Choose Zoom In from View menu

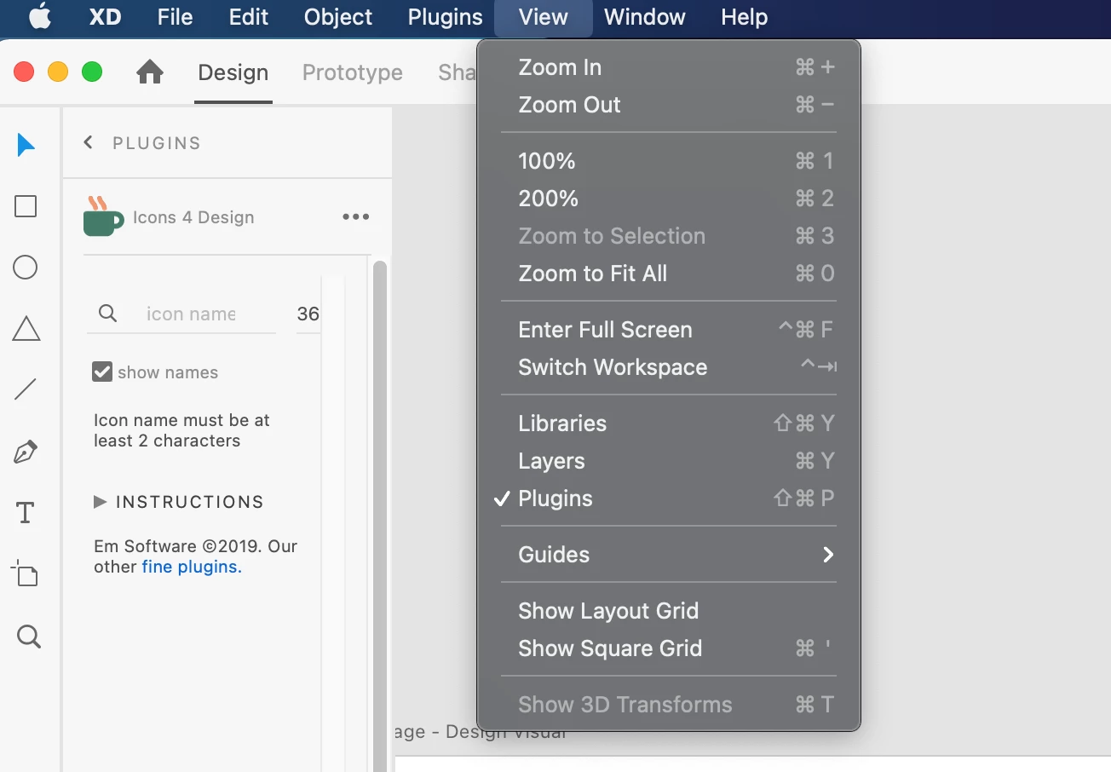[669, 67]
